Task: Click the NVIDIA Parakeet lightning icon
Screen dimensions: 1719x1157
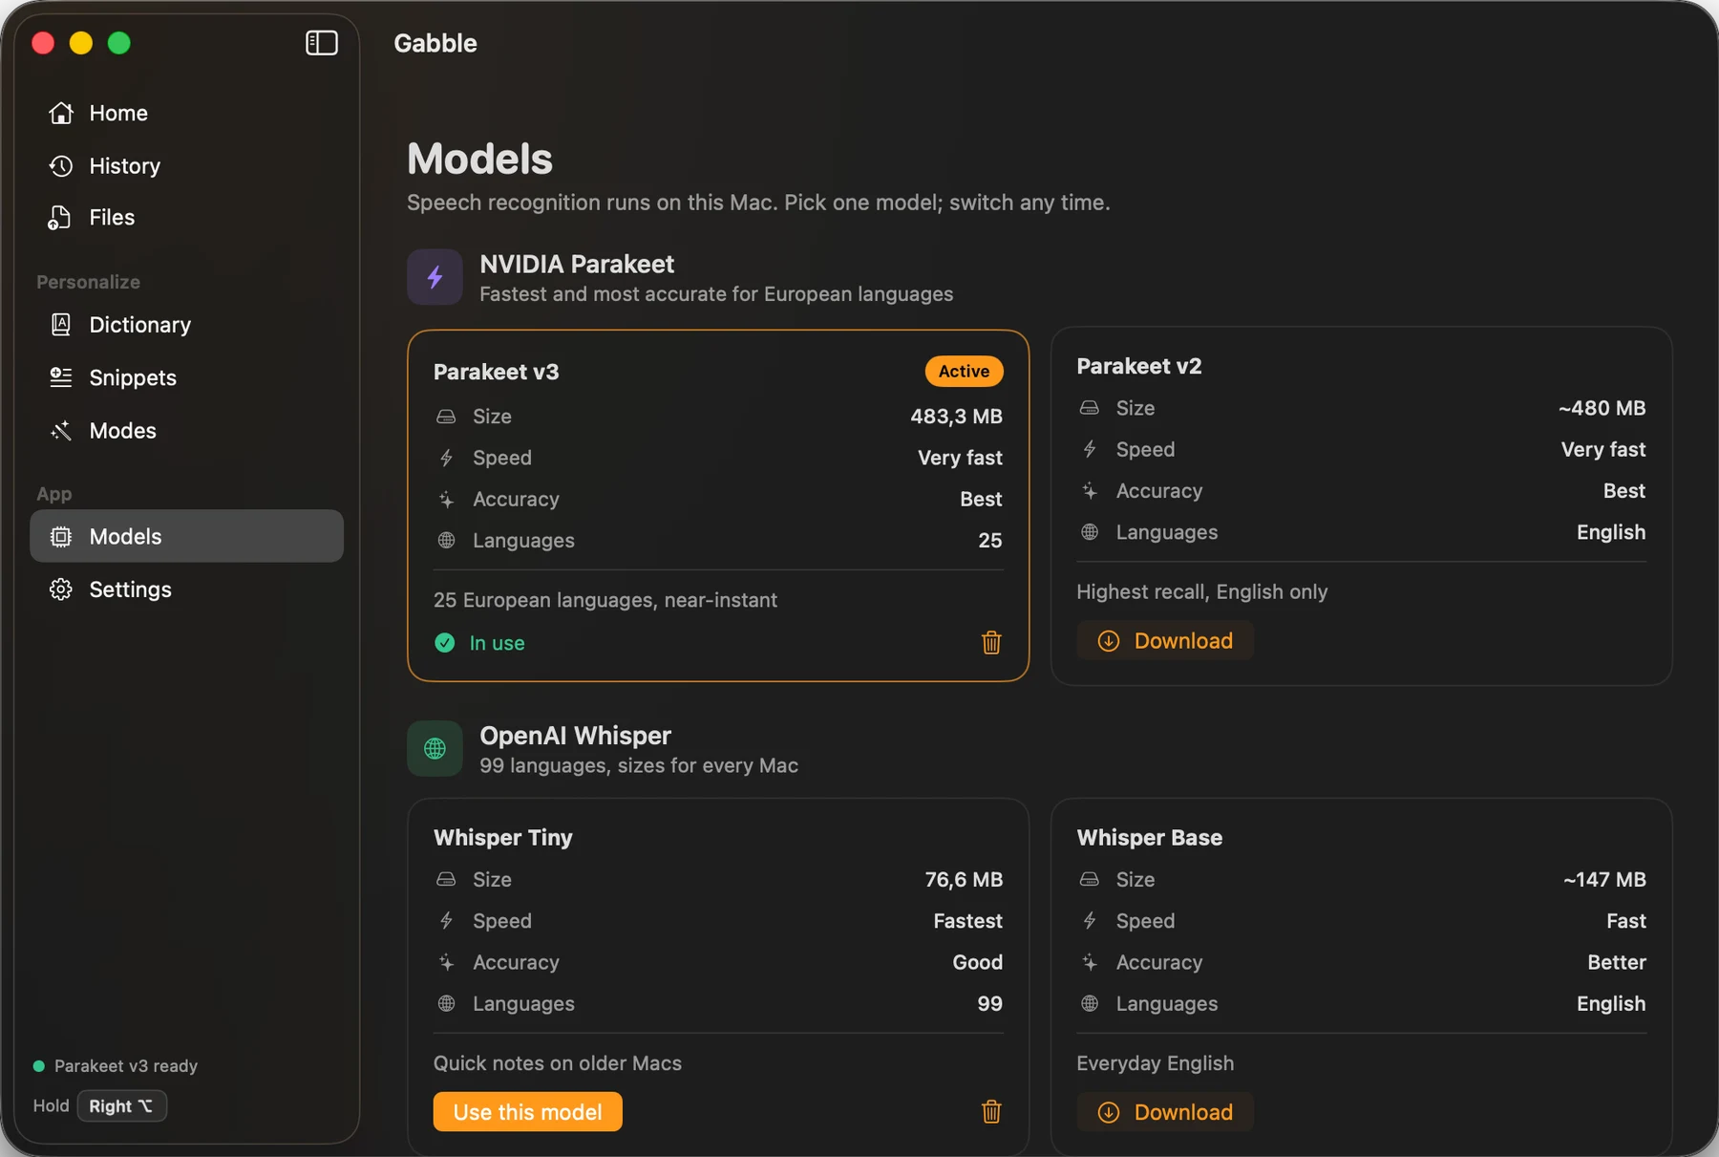Action: [435, 277]
